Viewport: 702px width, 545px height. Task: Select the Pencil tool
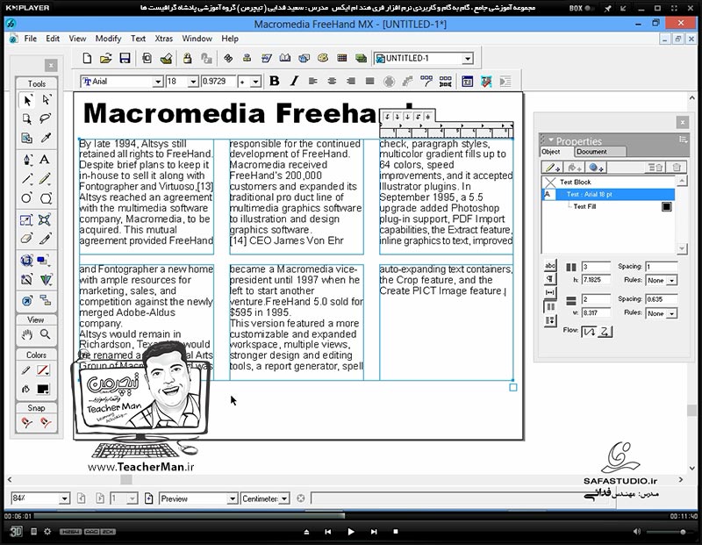[45, 179]
